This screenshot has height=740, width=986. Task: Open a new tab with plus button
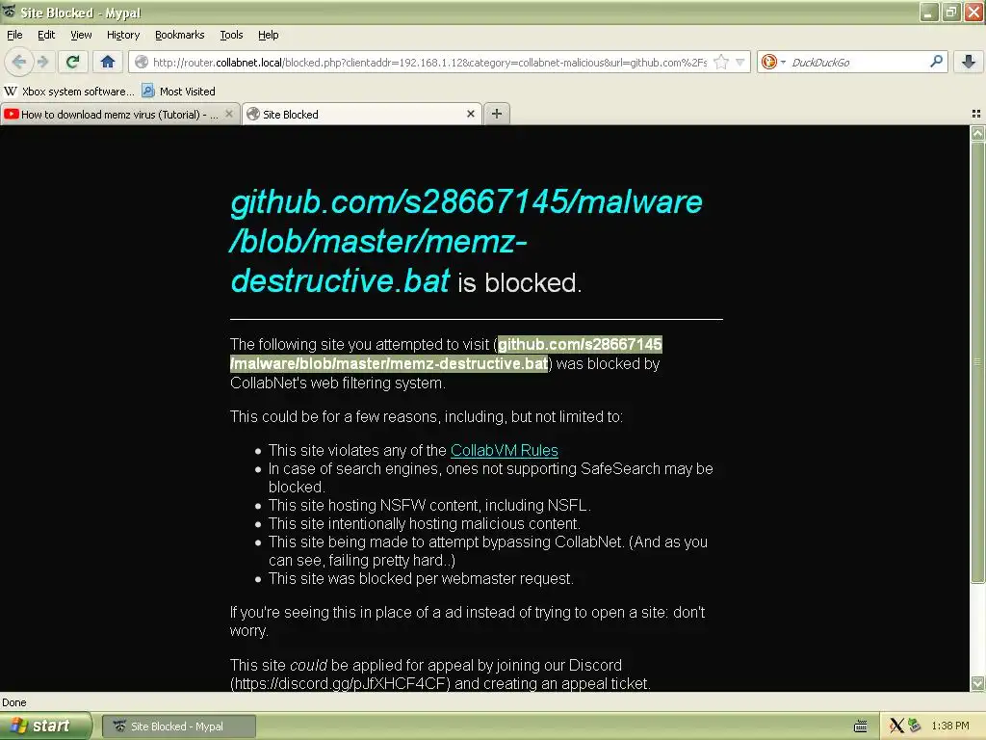[497, 114]
